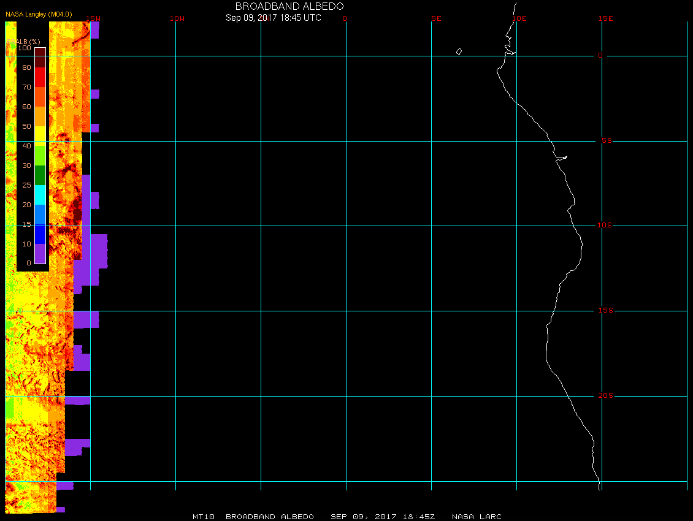Click the 15S latitude label
The height and width of the screenshot is (521, 693).
coord(605,311)
